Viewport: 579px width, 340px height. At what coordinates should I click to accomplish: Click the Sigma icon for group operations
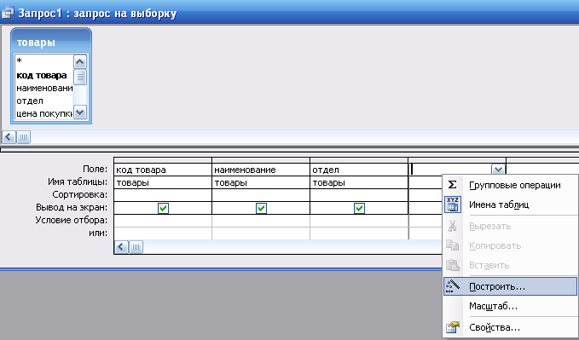pos(452,185)
